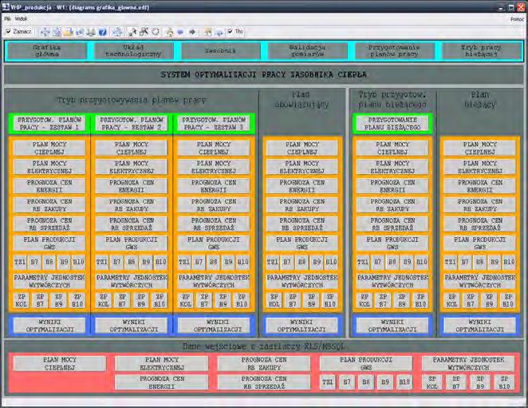Open Plan mocy cieplnej in Zestaw 1 column
The height and width of the screenshot is (408, 528).
[49, 148]
